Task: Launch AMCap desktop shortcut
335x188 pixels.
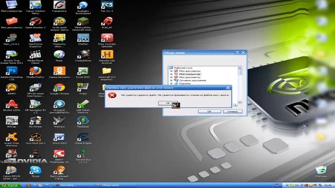Action: point(12,122)
